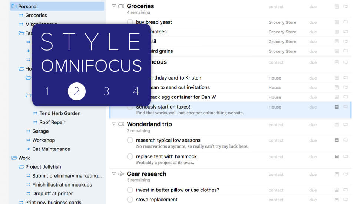Screen dimensions: 354x204
Task: Collapse the Gear research group
Action: coord(114,174)
